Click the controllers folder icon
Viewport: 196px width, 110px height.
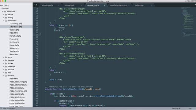6,21
